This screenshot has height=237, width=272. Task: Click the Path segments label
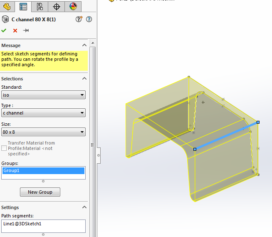pos(17,216)
